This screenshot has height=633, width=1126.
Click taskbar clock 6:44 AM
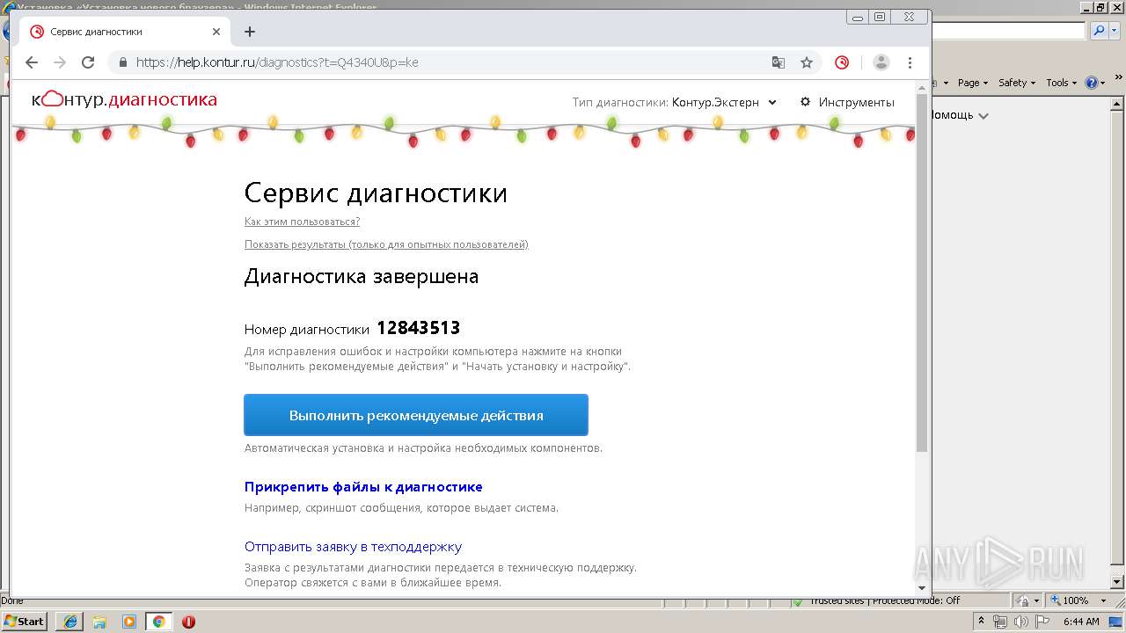pyautogui.click(x=1081, y=622)
